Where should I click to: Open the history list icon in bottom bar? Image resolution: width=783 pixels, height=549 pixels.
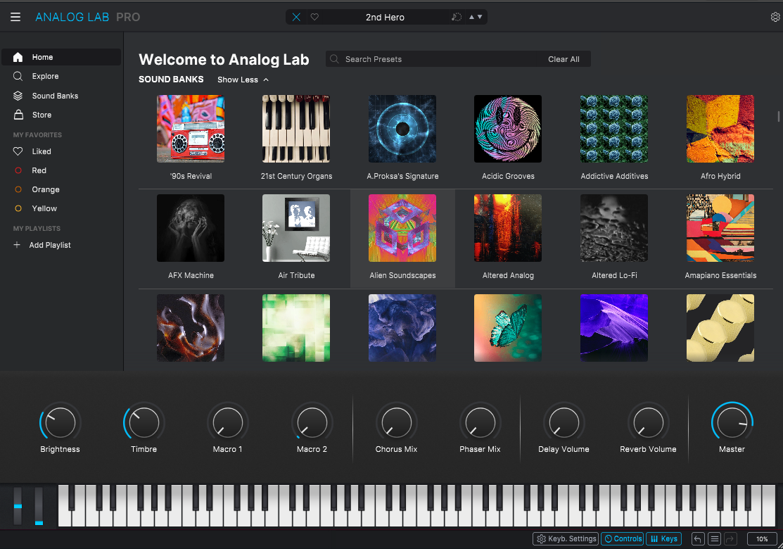coord(714,539)
